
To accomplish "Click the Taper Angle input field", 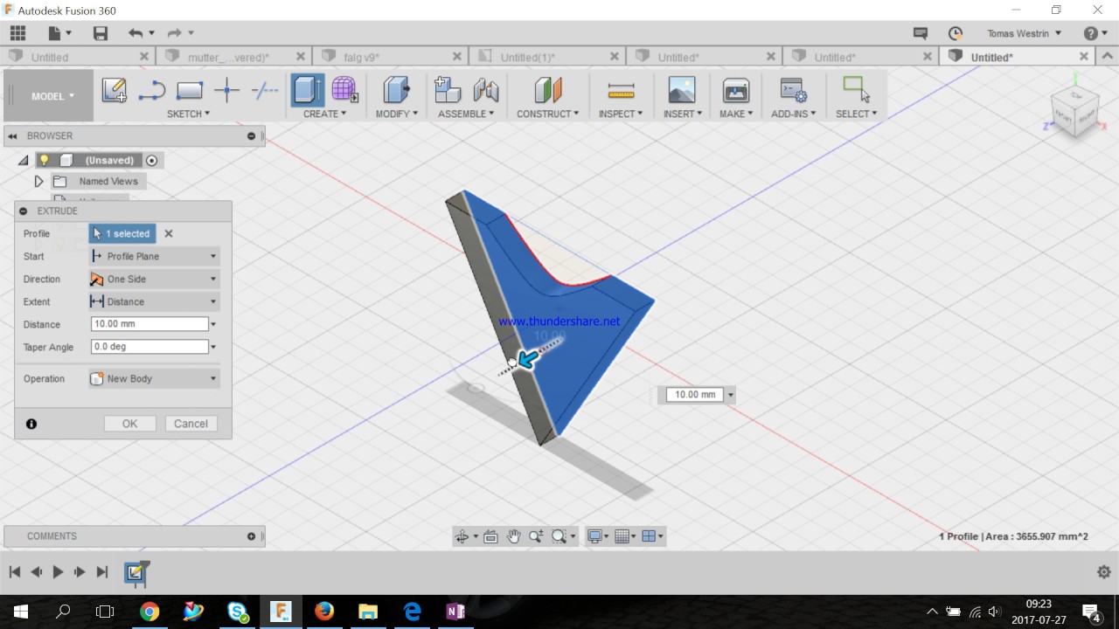I will pyautogui.click(x=149, y=347).
